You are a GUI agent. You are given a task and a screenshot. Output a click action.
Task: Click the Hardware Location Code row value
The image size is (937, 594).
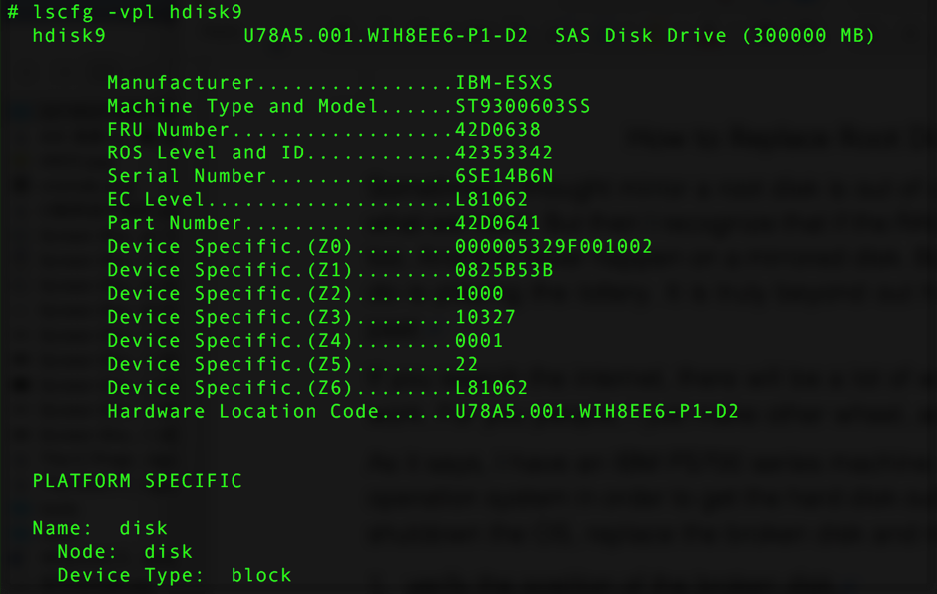597,411
